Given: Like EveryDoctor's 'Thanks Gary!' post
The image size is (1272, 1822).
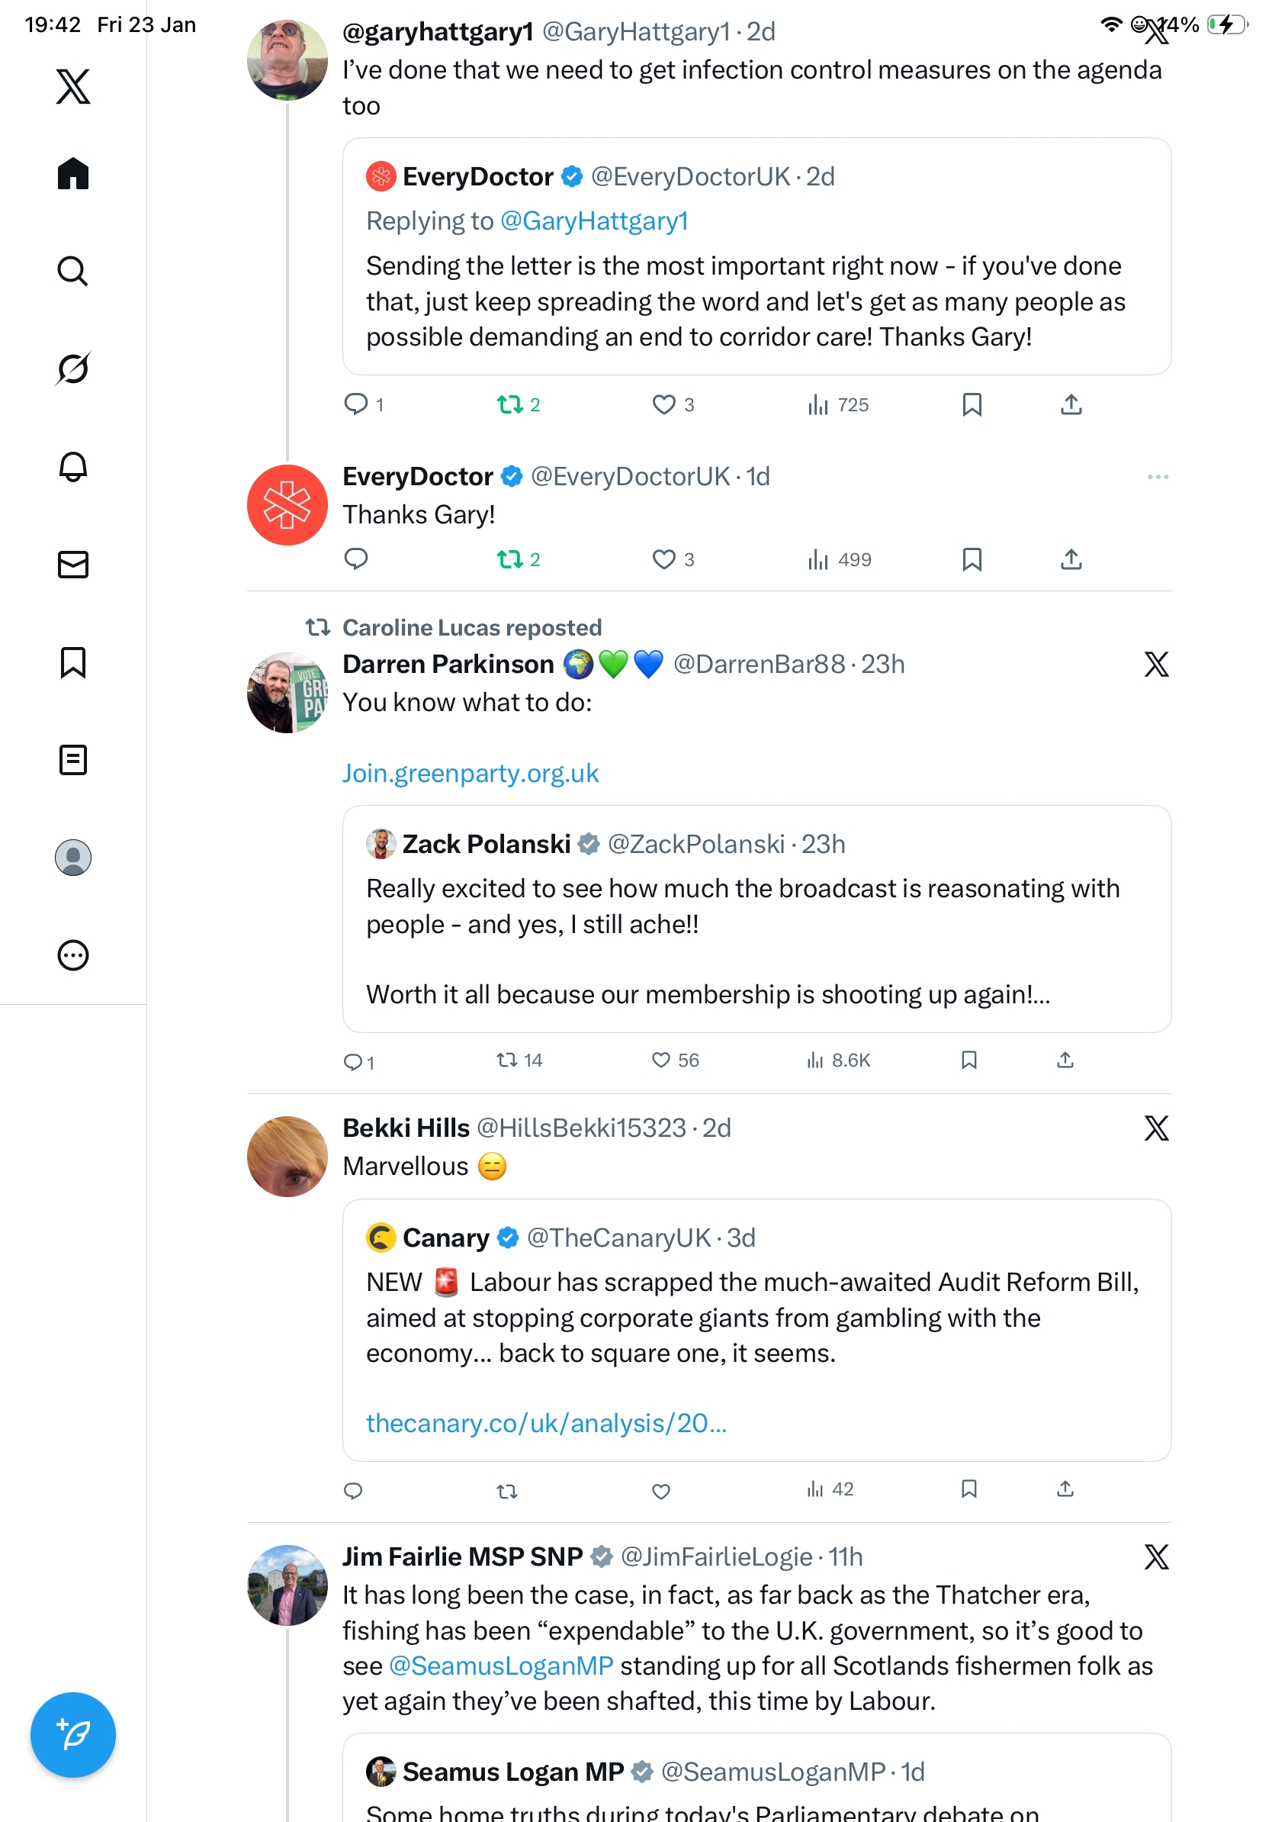Looking at the screenshot, I should click(663, 559).
